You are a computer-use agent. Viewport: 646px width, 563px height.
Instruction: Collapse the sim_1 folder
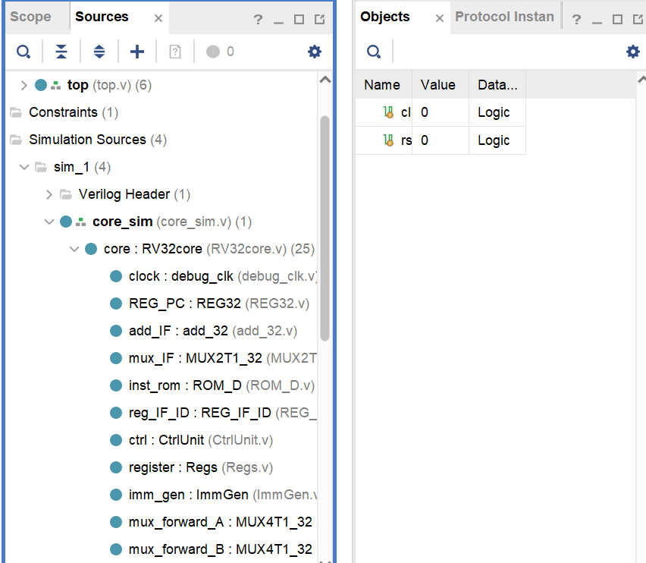[24, 167]
